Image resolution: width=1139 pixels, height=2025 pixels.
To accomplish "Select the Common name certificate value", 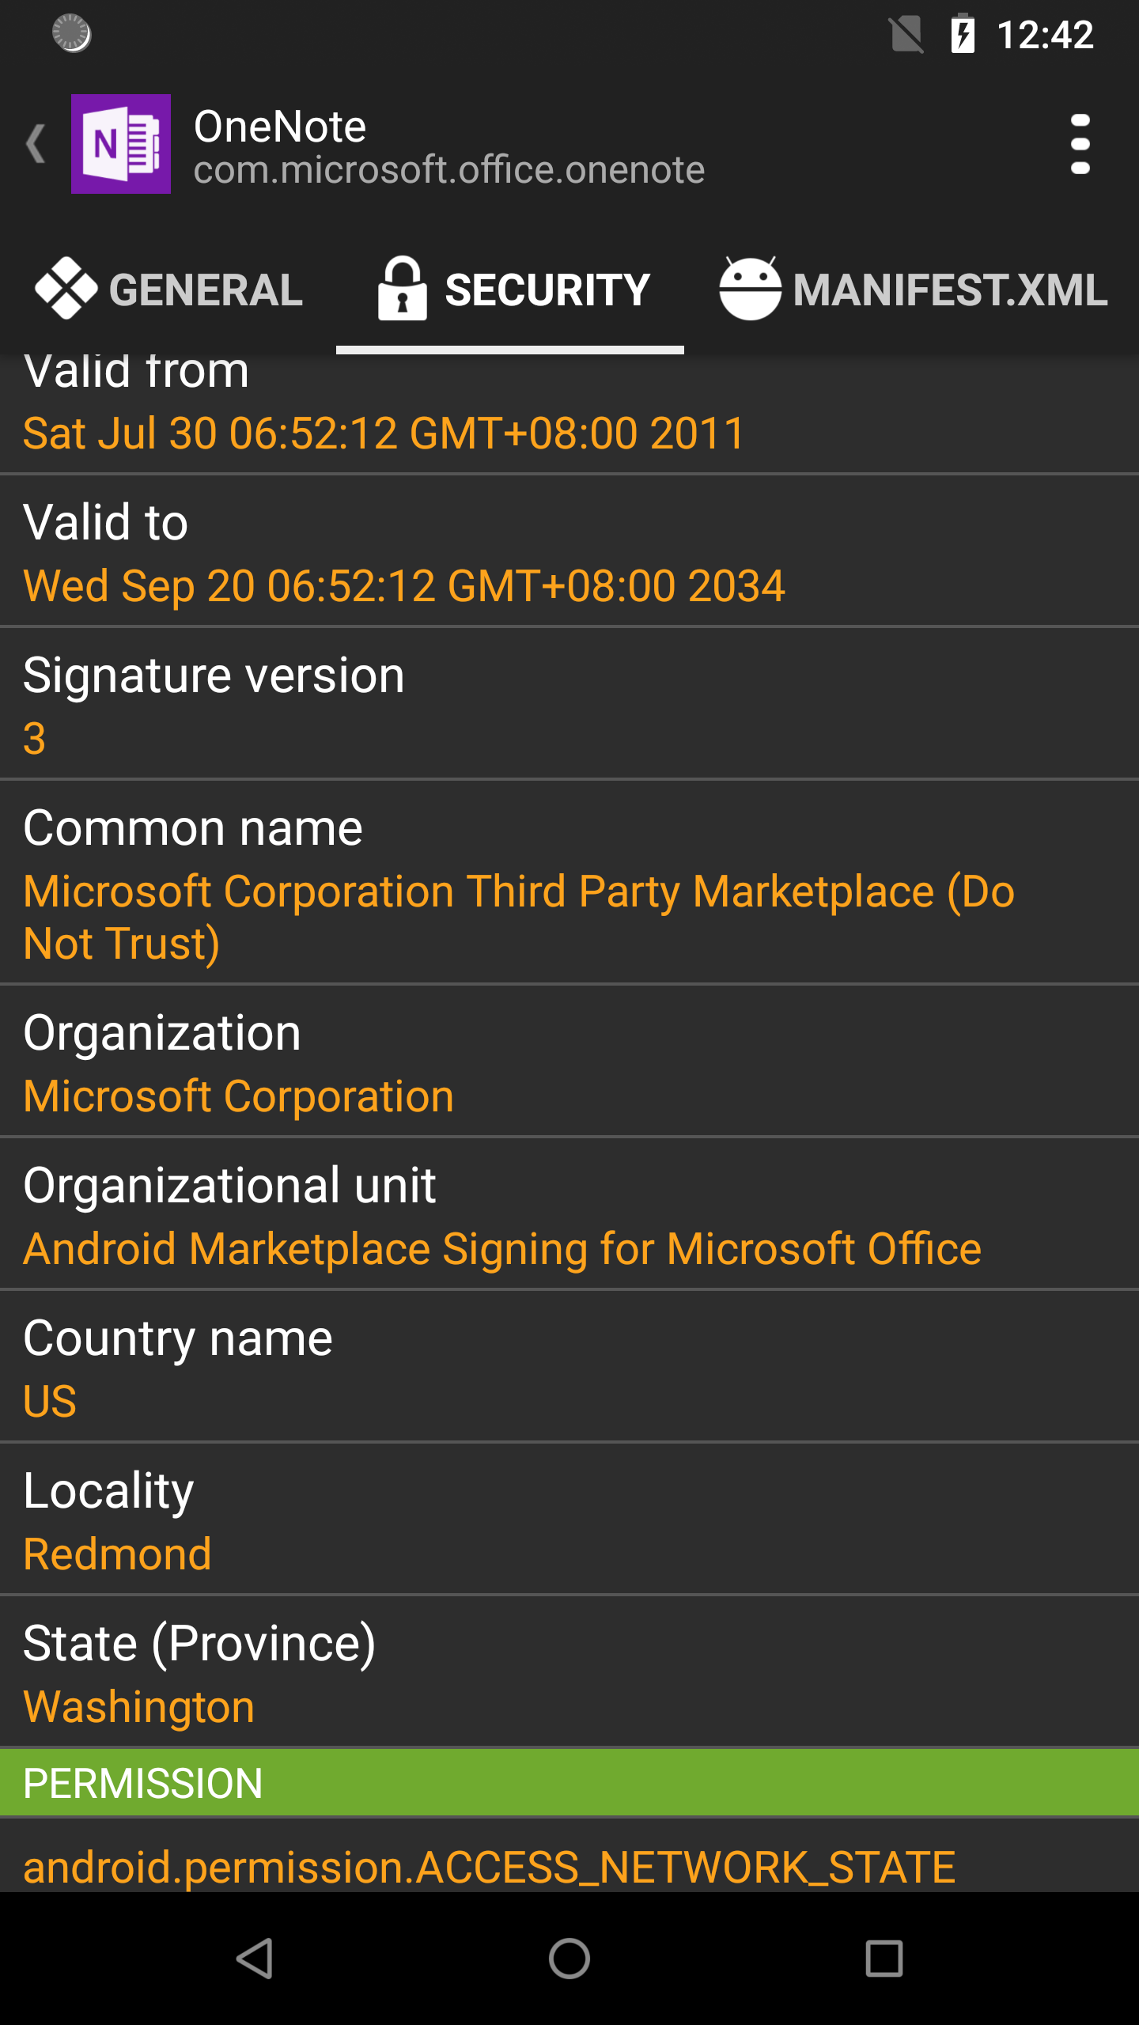I will tap(518, 917).
